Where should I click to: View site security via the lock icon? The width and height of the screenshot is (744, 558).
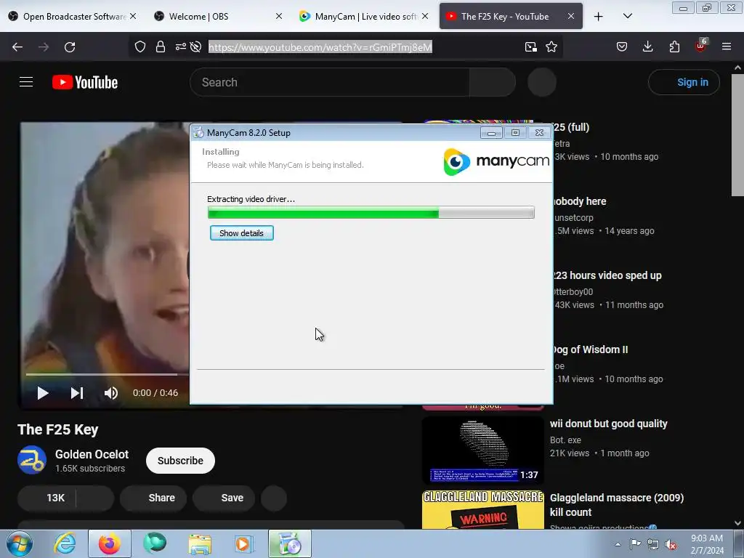pos(161,46)
